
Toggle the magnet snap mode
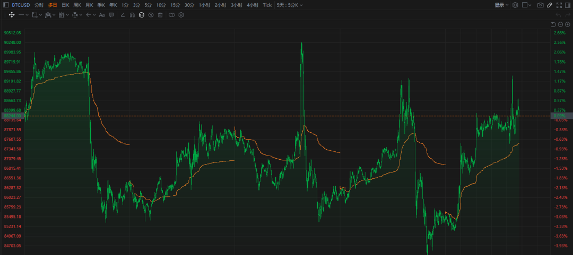[x=132, y=15]
